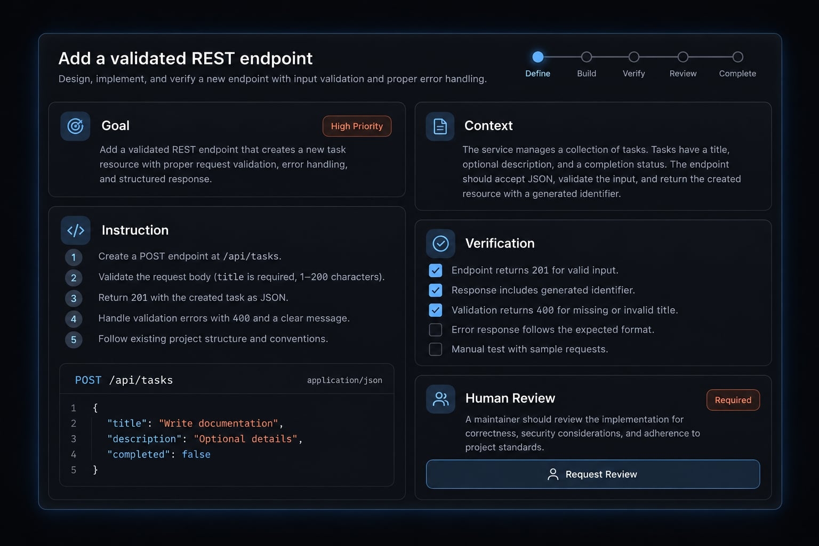Click the Required badge

(x=733, y=400)
